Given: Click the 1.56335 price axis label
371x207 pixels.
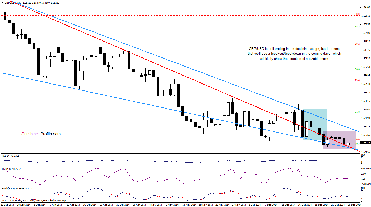Looking at the screenshot, I should pos(366,127).
